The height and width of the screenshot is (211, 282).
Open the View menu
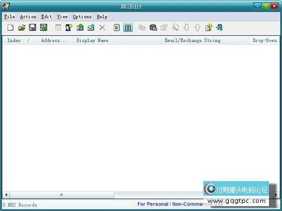(x=62, y=17)
